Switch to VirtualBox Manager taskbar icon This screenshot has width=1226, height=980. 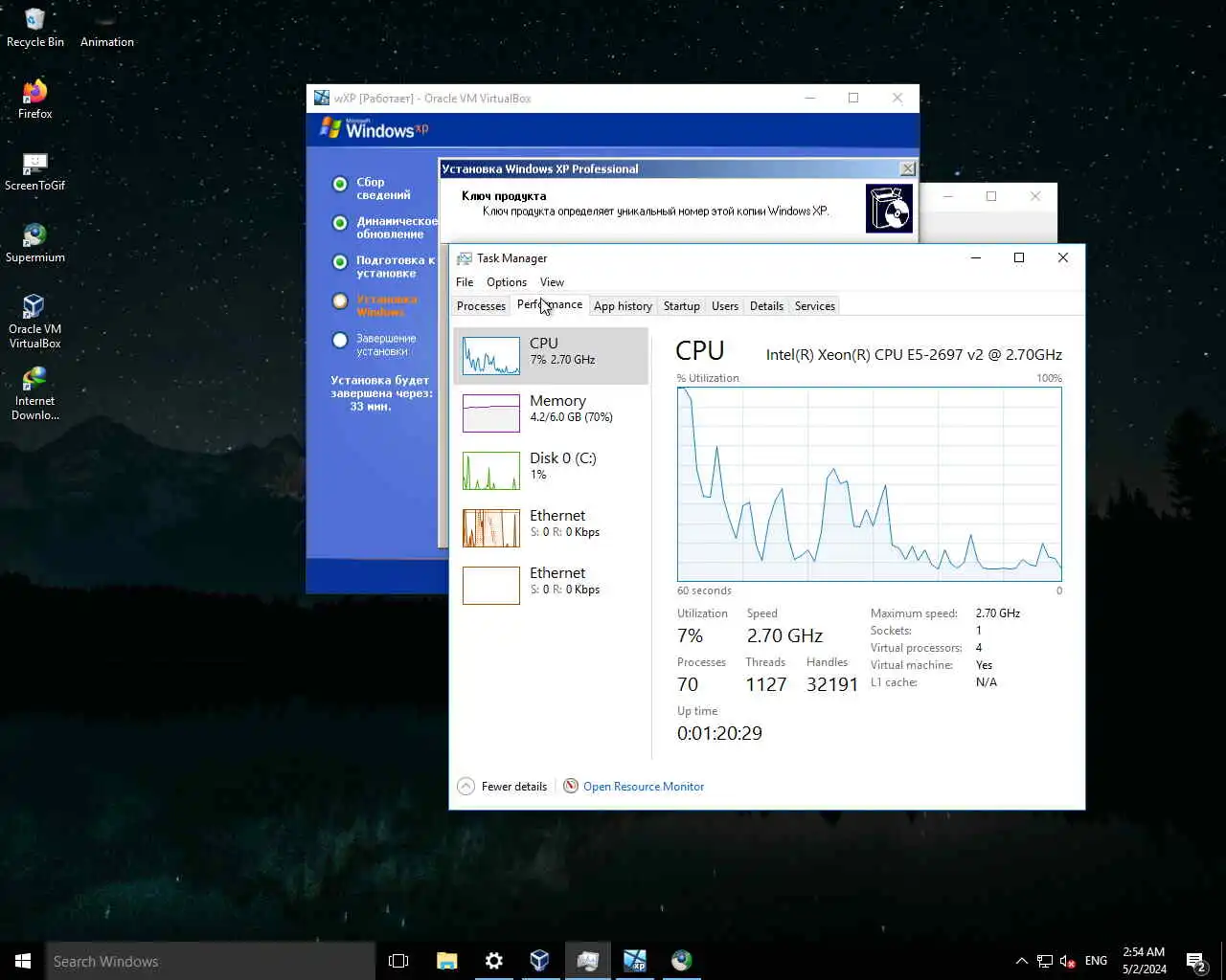click(540, 961)
